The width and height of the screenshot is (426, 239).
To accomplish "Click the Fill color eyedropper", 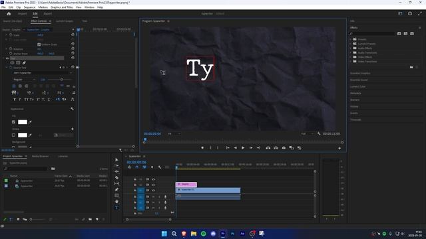I will 30,122.
